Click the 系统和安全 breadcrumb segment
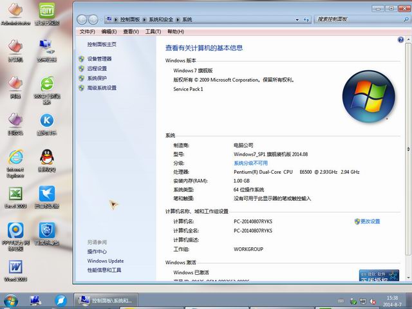Screen dimensions: 412x309 pos(161,20)
